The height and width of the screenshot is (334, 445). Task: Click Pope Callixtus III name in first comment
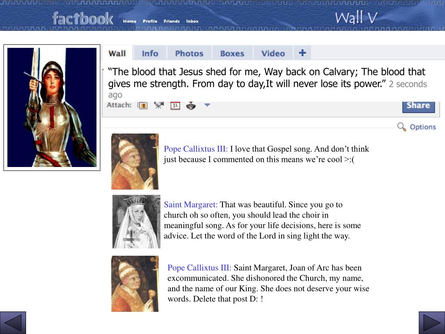[196, 149]
